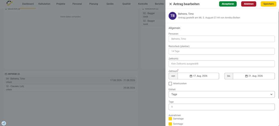Viewport: 279px width, 126px height.
Task: Click the Personen field Behrens, Timo
Action: coord(221,39)
